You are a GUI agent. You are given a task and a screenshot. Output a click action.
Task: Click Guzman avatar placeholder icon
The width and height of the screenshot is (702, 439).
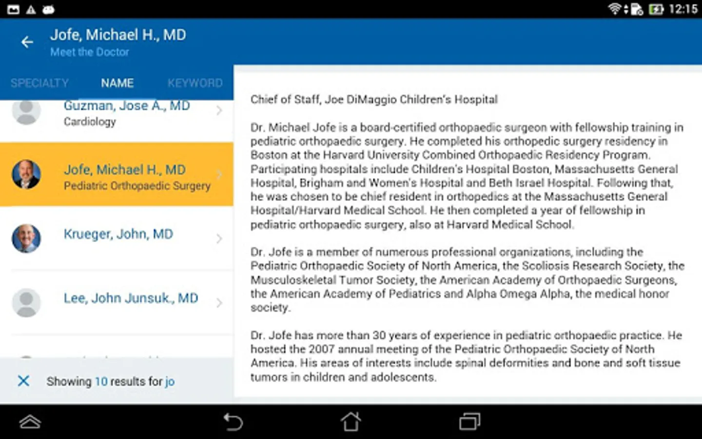[26, 112]
